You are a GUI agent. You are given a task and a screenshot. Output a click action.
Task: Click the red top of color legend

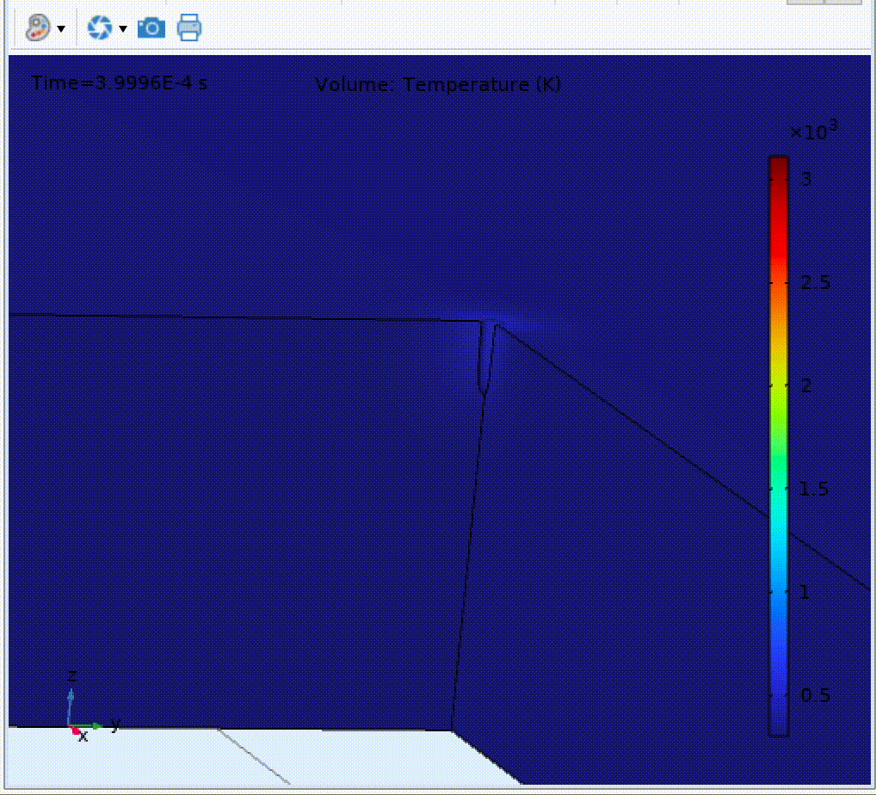[x=778, y=176]
